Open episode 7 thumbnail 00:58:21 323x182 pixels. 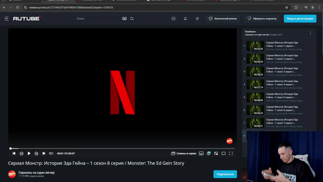point(255,123)
